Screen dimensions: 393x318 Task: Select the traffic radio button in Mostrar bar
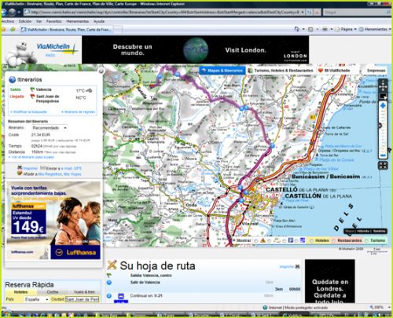tap(256, 240)
